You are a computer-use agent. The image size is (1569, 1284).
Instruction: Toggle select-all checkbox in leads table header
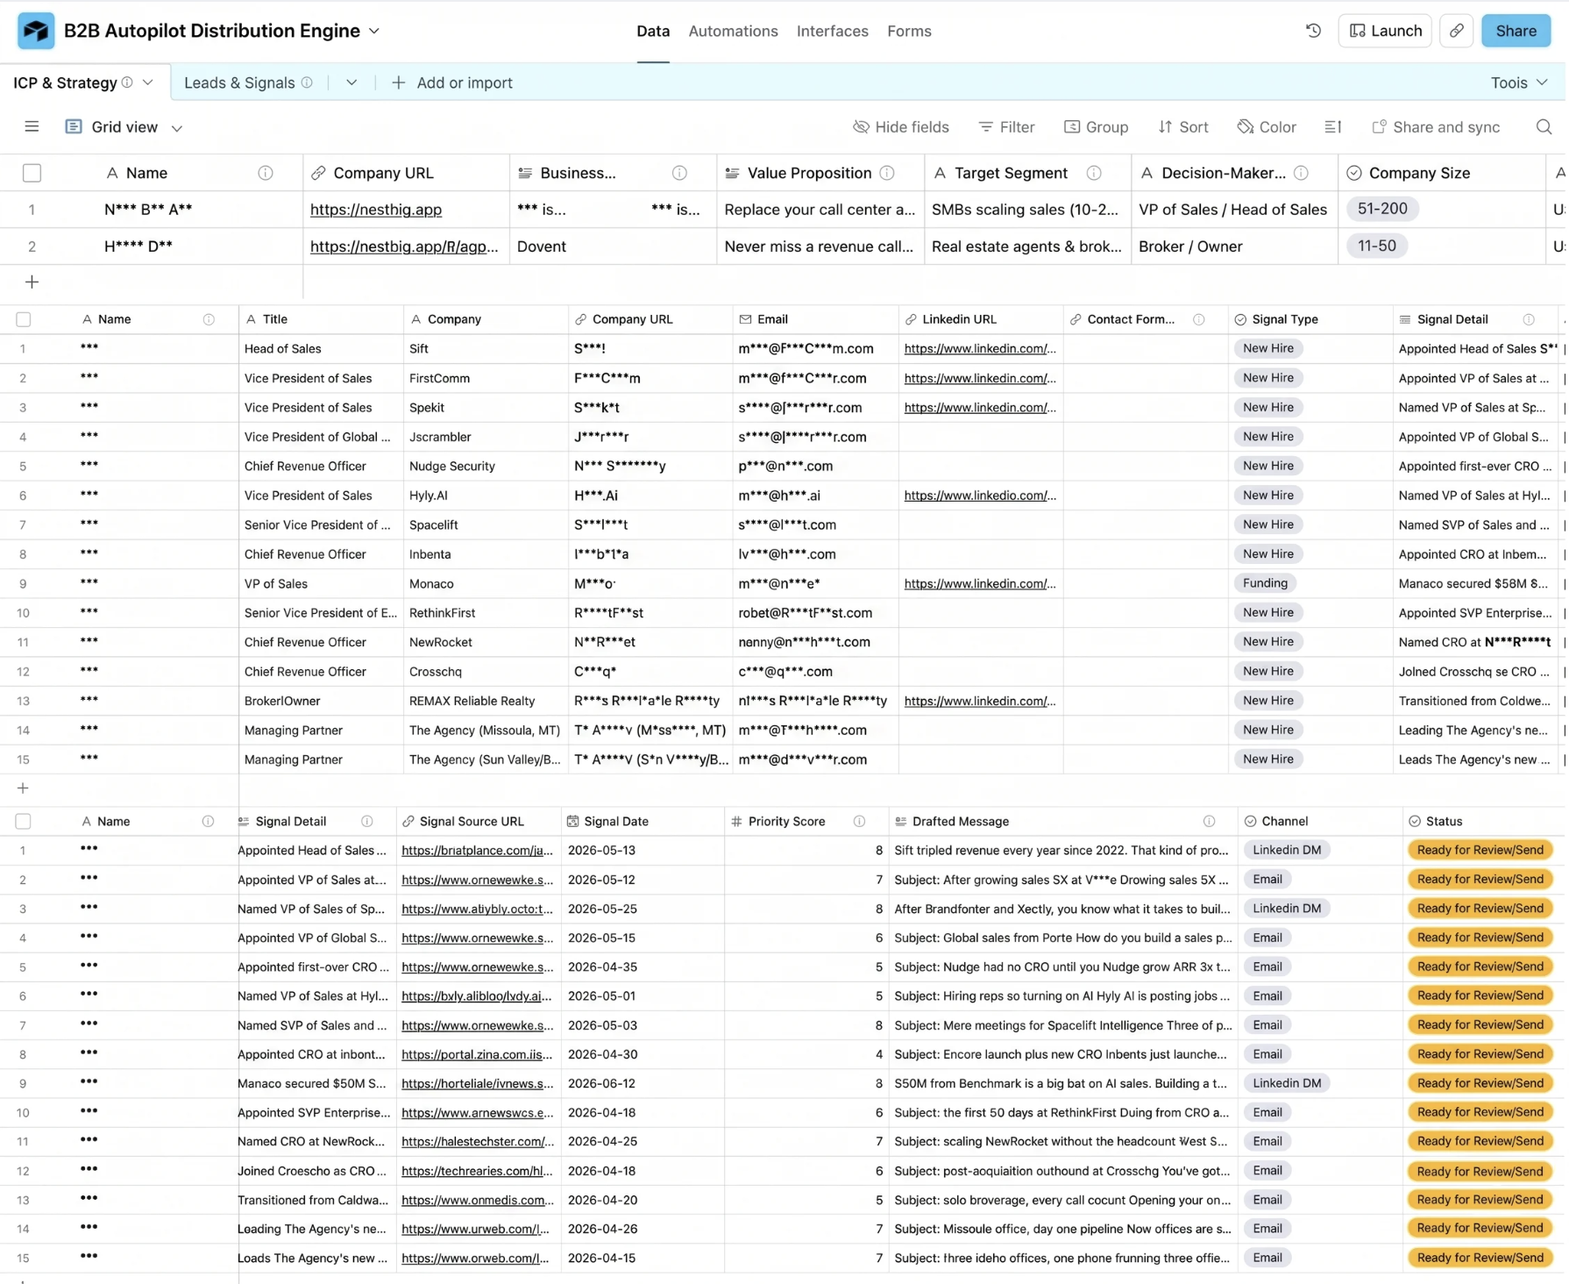(x=24, y=319)
